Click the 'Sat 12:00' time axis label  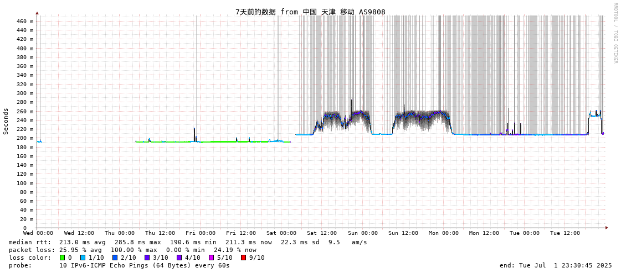(x=322, y=234)
